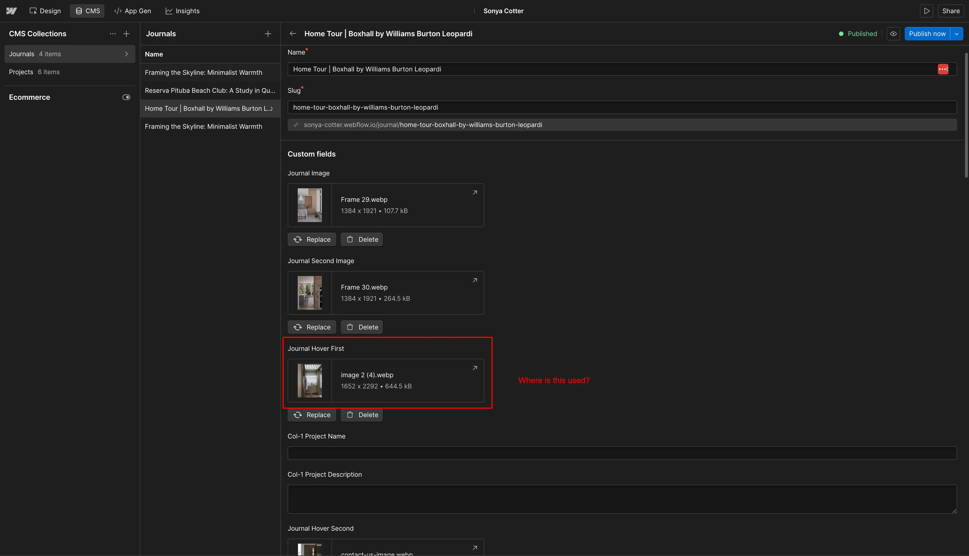Click the preview play icon near Share
The height and width of the screenshot is (556, 969).
(926, 11)
